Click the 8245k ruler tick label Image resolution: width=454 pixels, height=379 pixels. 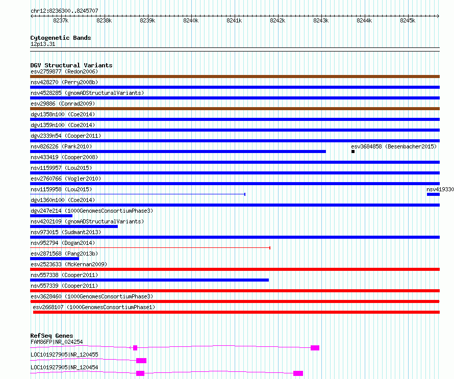(408, 20)
